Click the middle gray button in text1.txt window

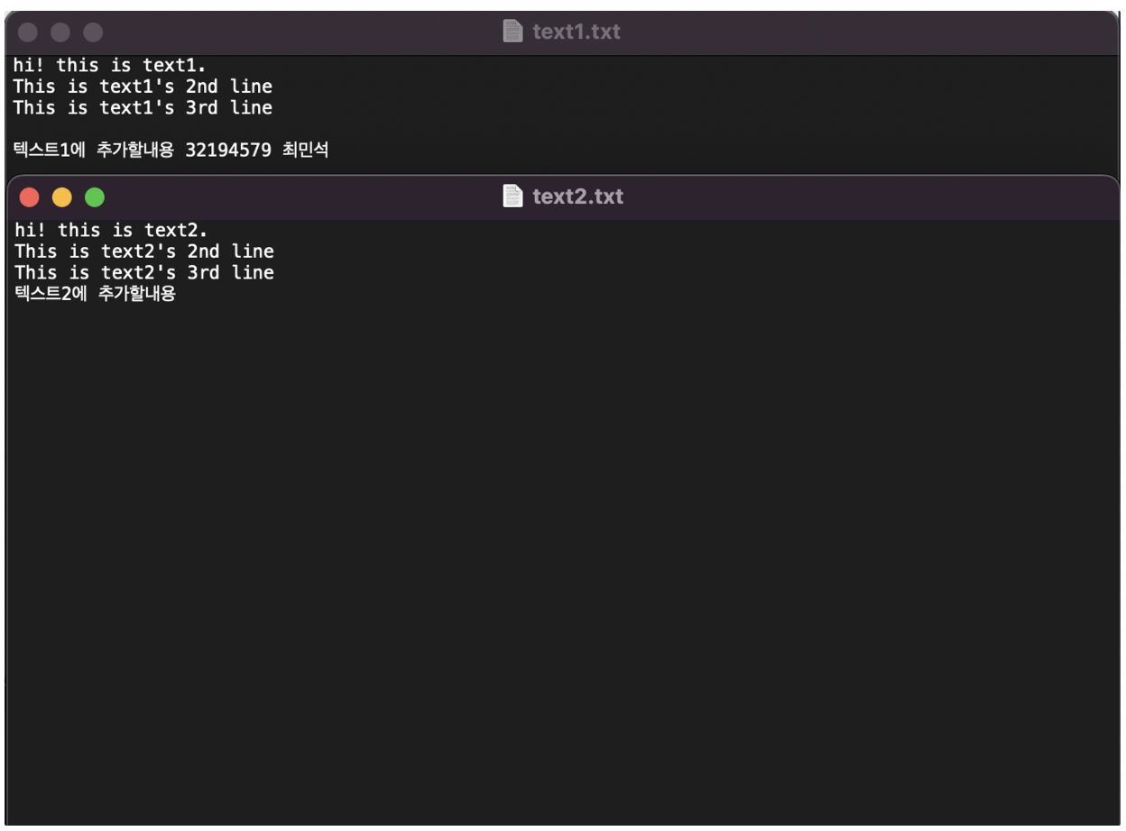[60, 32]
